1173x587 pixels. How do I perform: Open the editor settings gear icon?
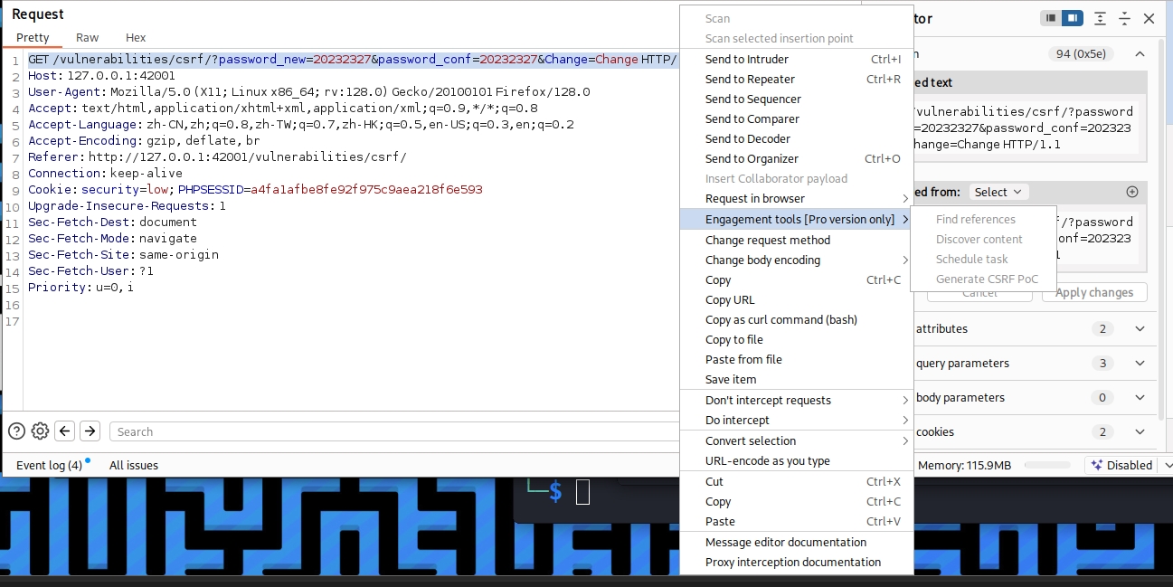(x=40, y=431)
